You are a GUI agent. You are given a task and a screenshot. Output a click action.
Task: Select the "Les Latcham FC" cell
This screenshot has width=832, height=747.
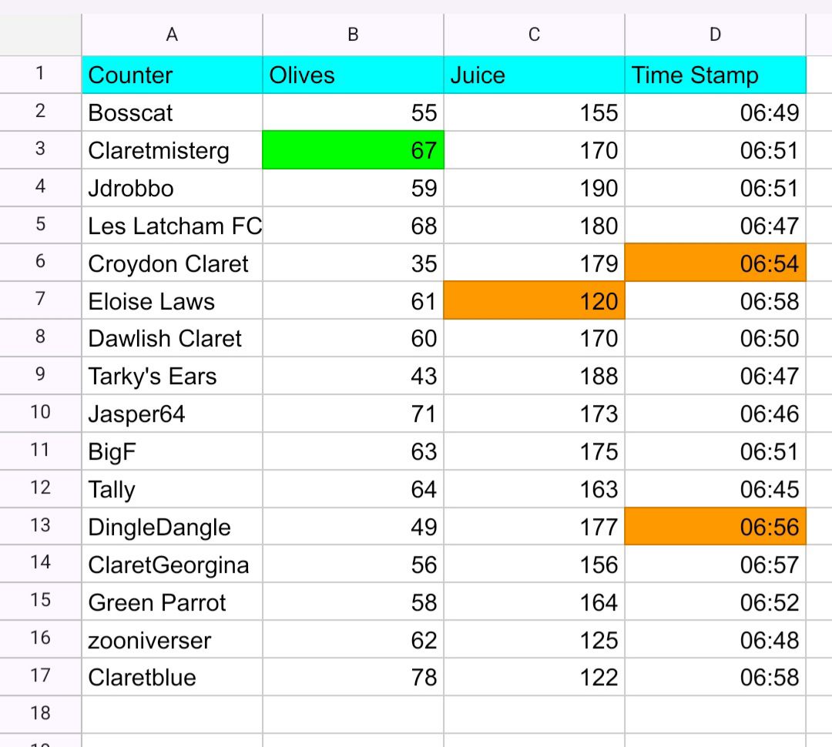pos(172,226)
